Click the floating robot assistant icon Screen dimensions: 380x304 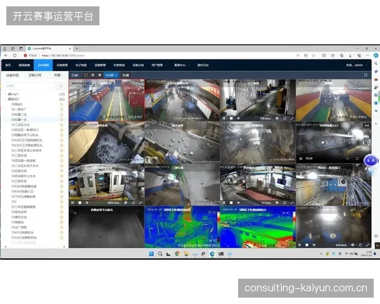click(x=370, y=161)
